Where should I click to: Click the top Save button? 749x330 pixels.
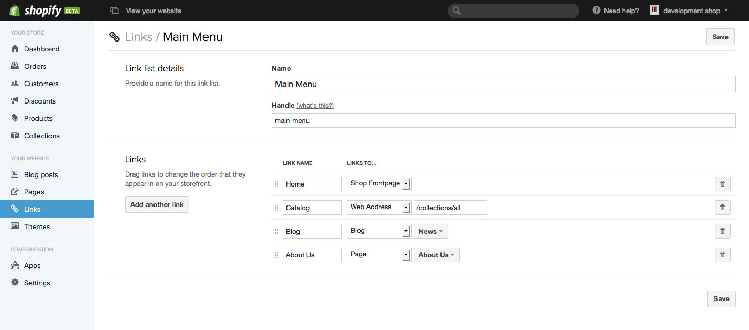tap(720, 37)
